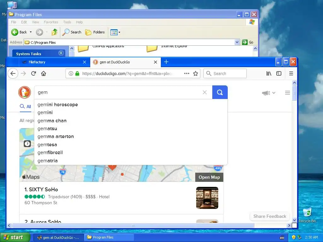Switch to the FileFactory tab
Image resolution: width=323 pixels, height=242 pixels.
pos(54,62)
